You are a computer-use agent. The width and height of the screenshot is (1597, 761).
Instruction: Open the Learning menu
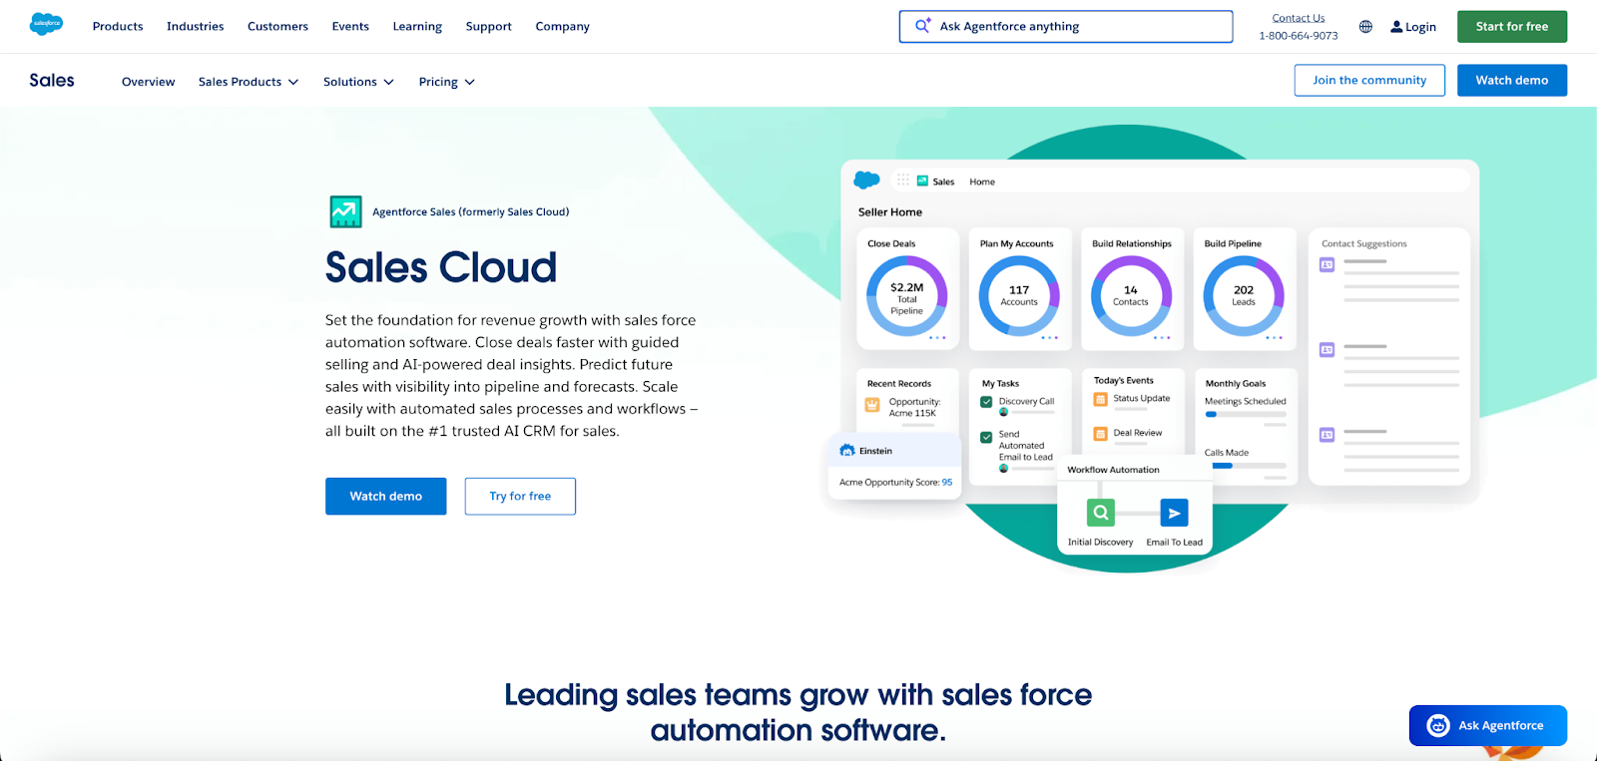(x=417, y=27)
